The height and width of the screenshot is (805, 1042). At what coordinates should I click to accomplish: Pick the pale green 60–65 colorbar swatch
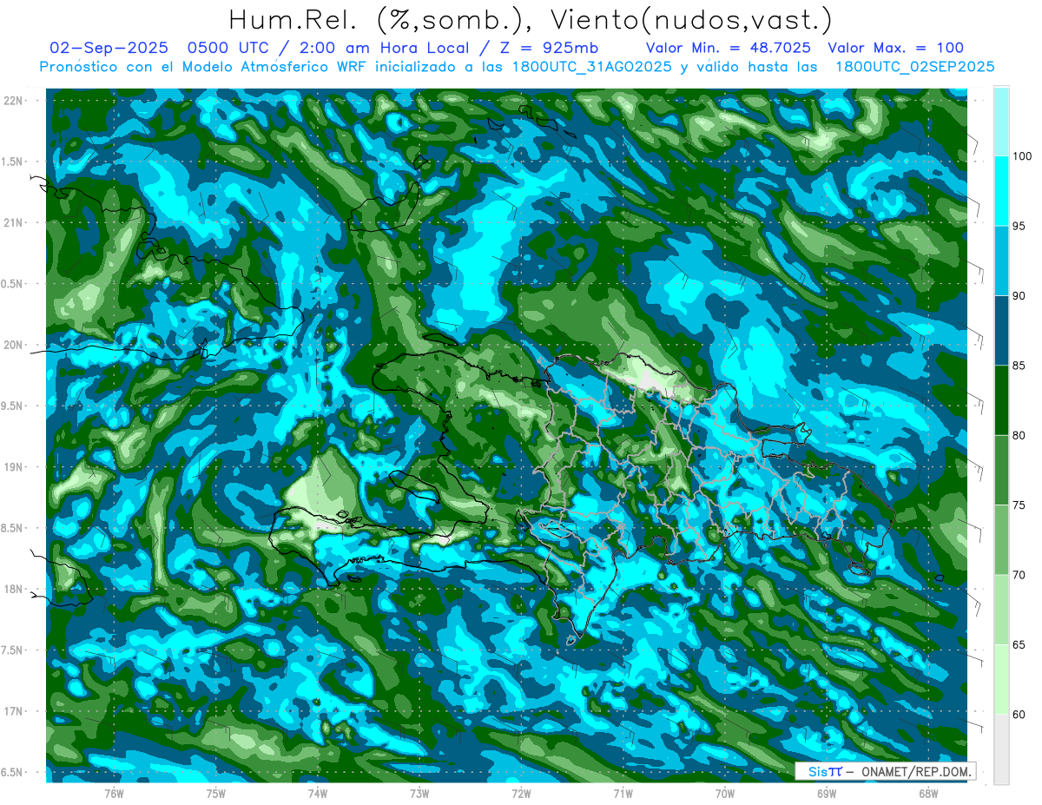(x=1001, y=680)
